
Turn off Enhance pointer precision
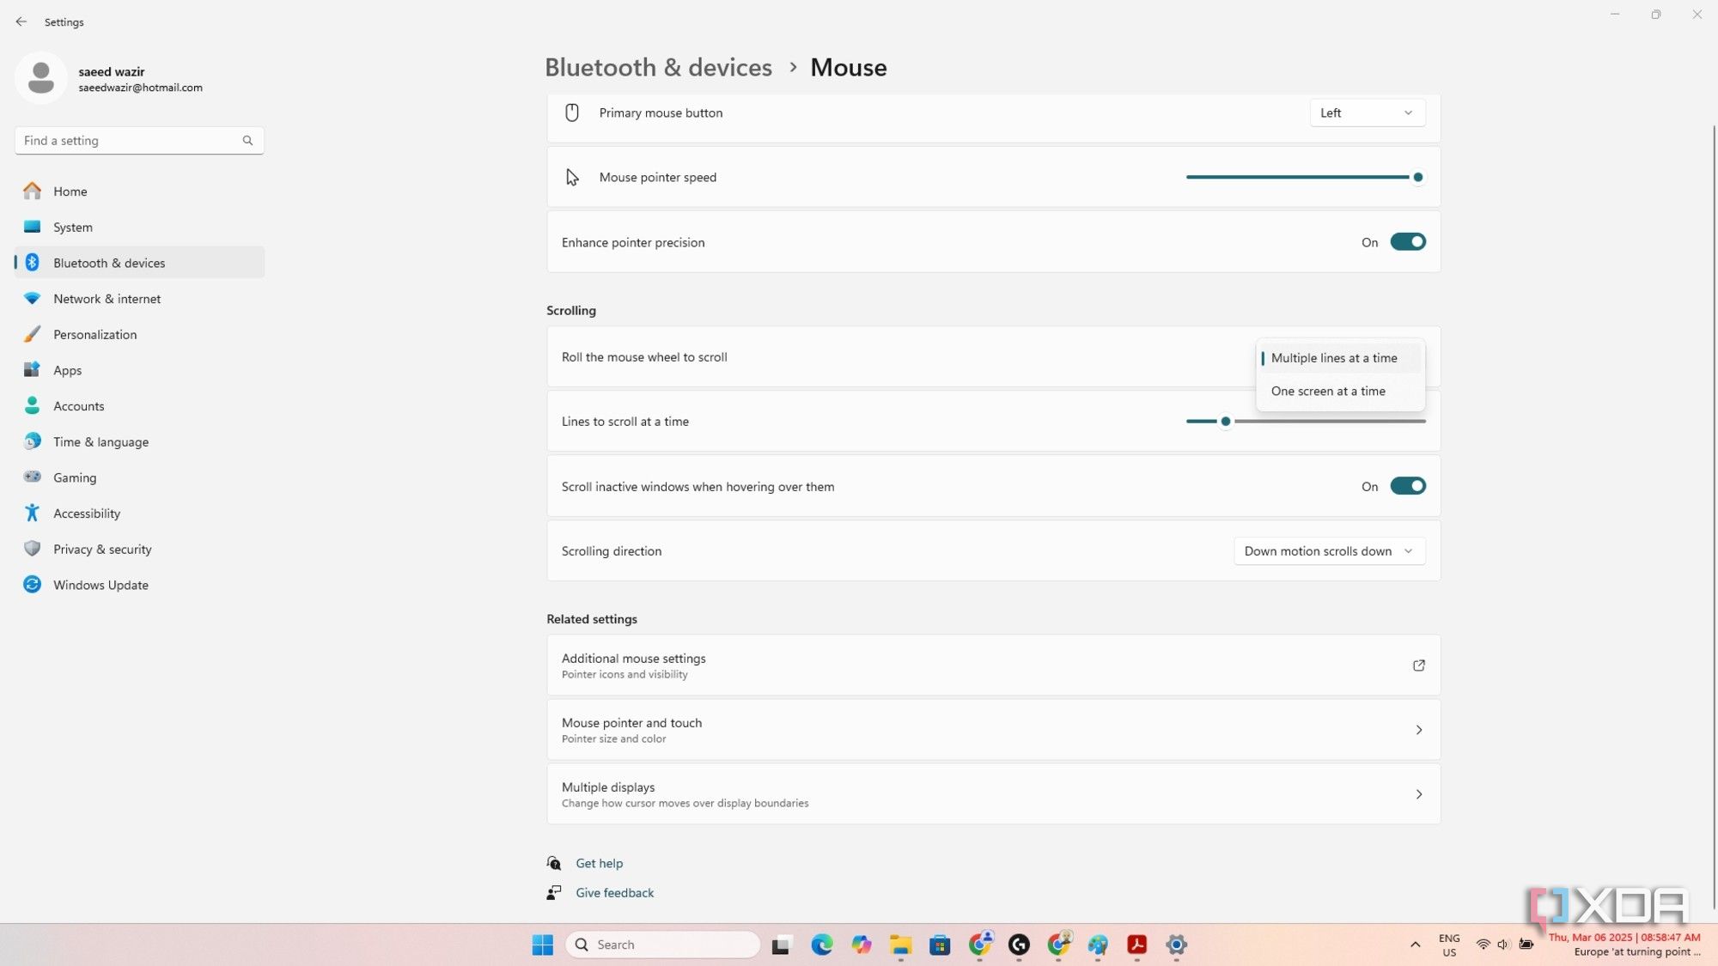pos(1408,242)
